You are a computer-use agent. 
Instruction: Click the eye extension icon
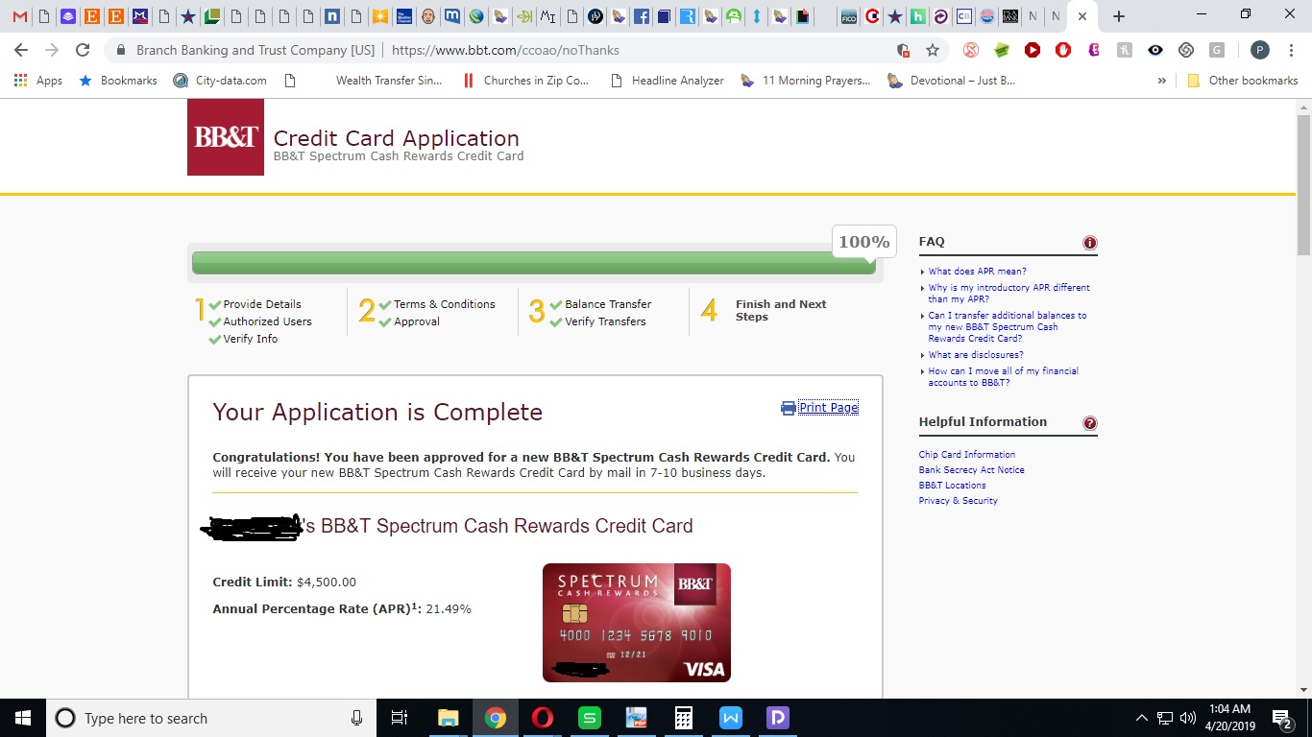pyautogui.click(x=1155, y=50)
